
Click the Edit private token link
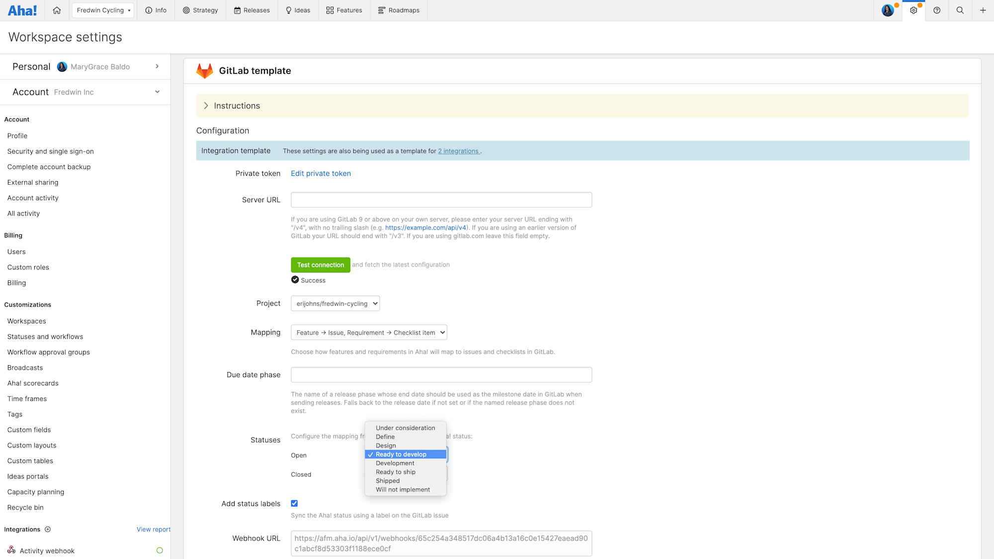(x=321, y=173)
